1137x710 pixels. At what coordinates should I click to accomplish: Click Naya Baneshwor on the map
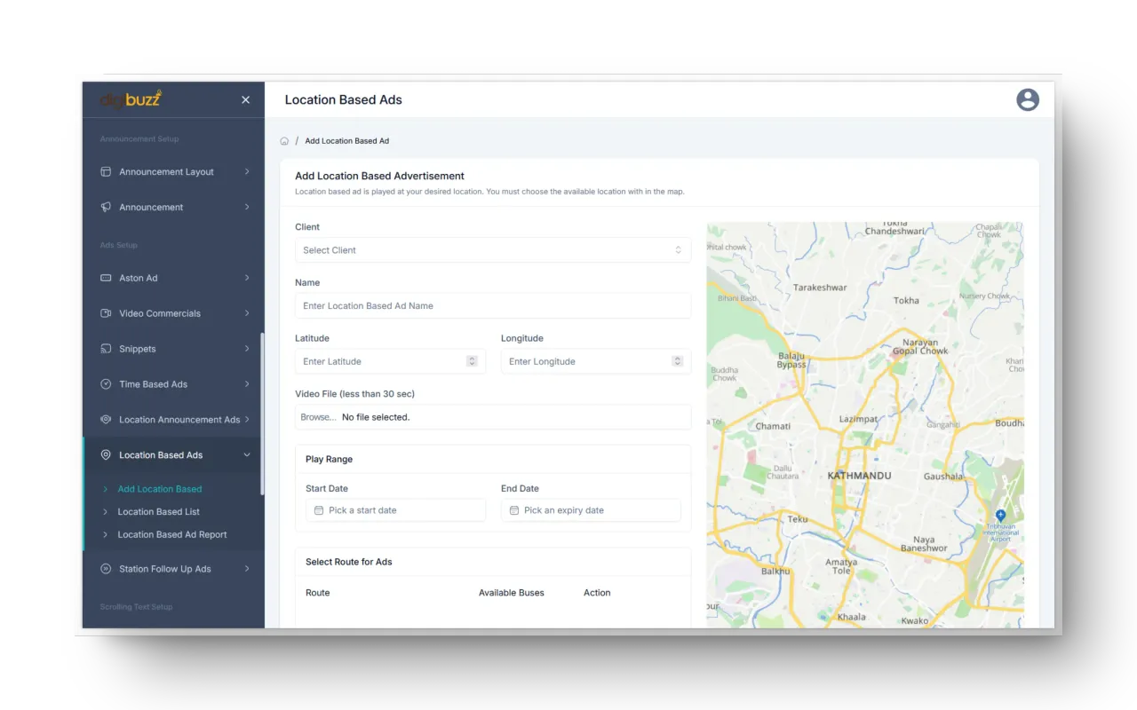pyautogui.click(x=924, y=544)
